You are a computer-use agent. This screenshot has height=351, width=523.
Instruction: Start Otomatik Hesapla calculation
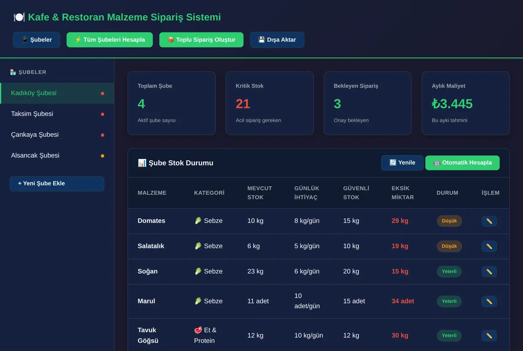(x=462, y=163)
